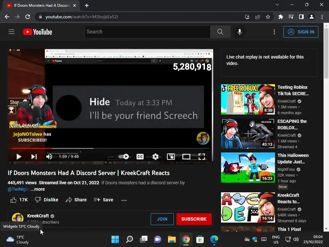The image size is (329, 247).
Task: Subscribe to KreekCraft channel
Action: [194, 219]
